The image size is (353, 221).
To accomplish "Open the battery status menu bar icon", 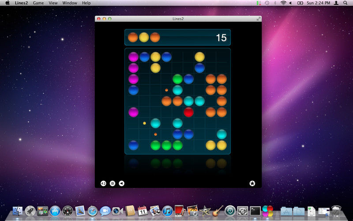I will tap(300, 3).
